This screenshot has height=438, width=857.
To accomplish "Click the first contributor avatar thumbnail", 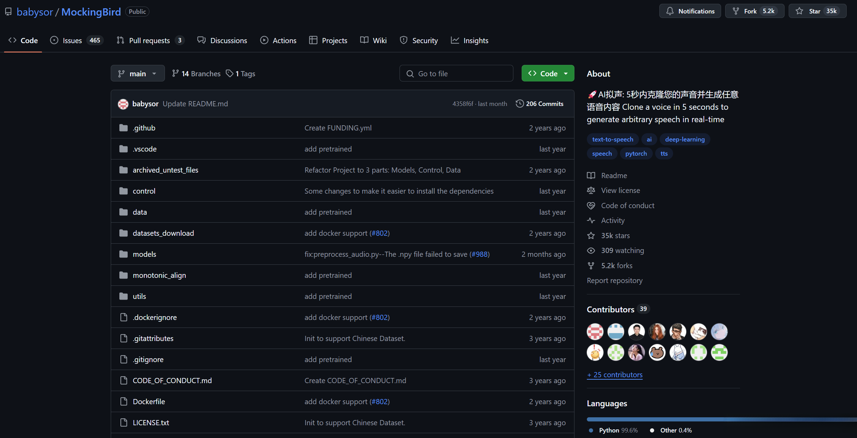I will tap(595, 332).
